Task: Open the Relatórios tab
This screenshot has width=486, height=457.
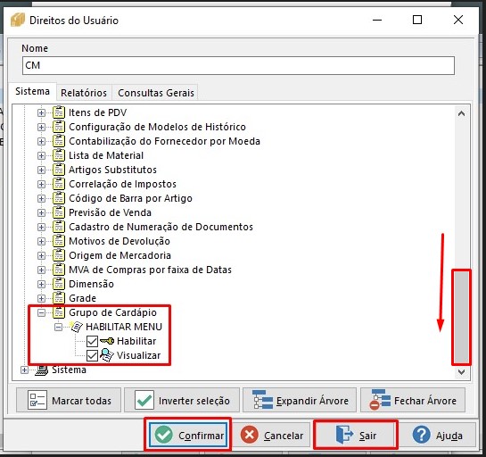Action: click(x=84, y=93)
